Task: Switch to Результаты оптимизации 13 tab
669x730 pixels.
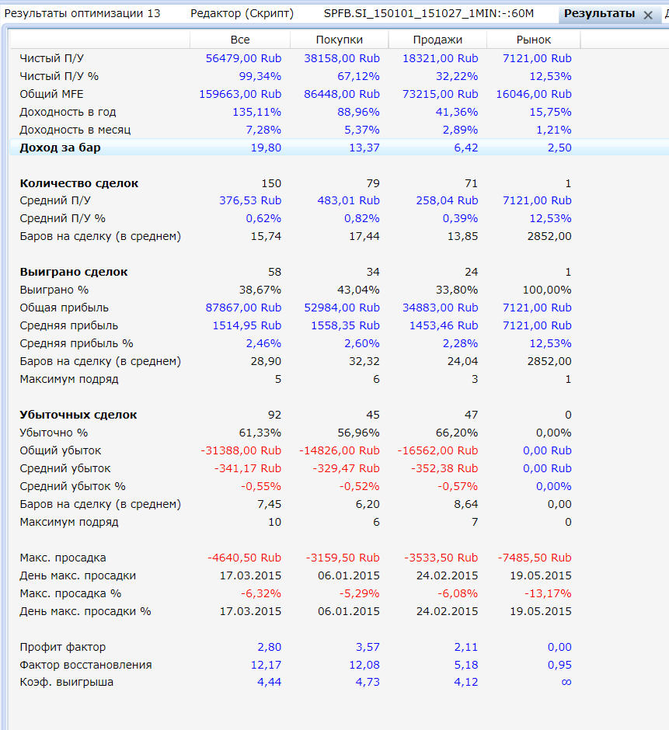Action: point(82,14)
